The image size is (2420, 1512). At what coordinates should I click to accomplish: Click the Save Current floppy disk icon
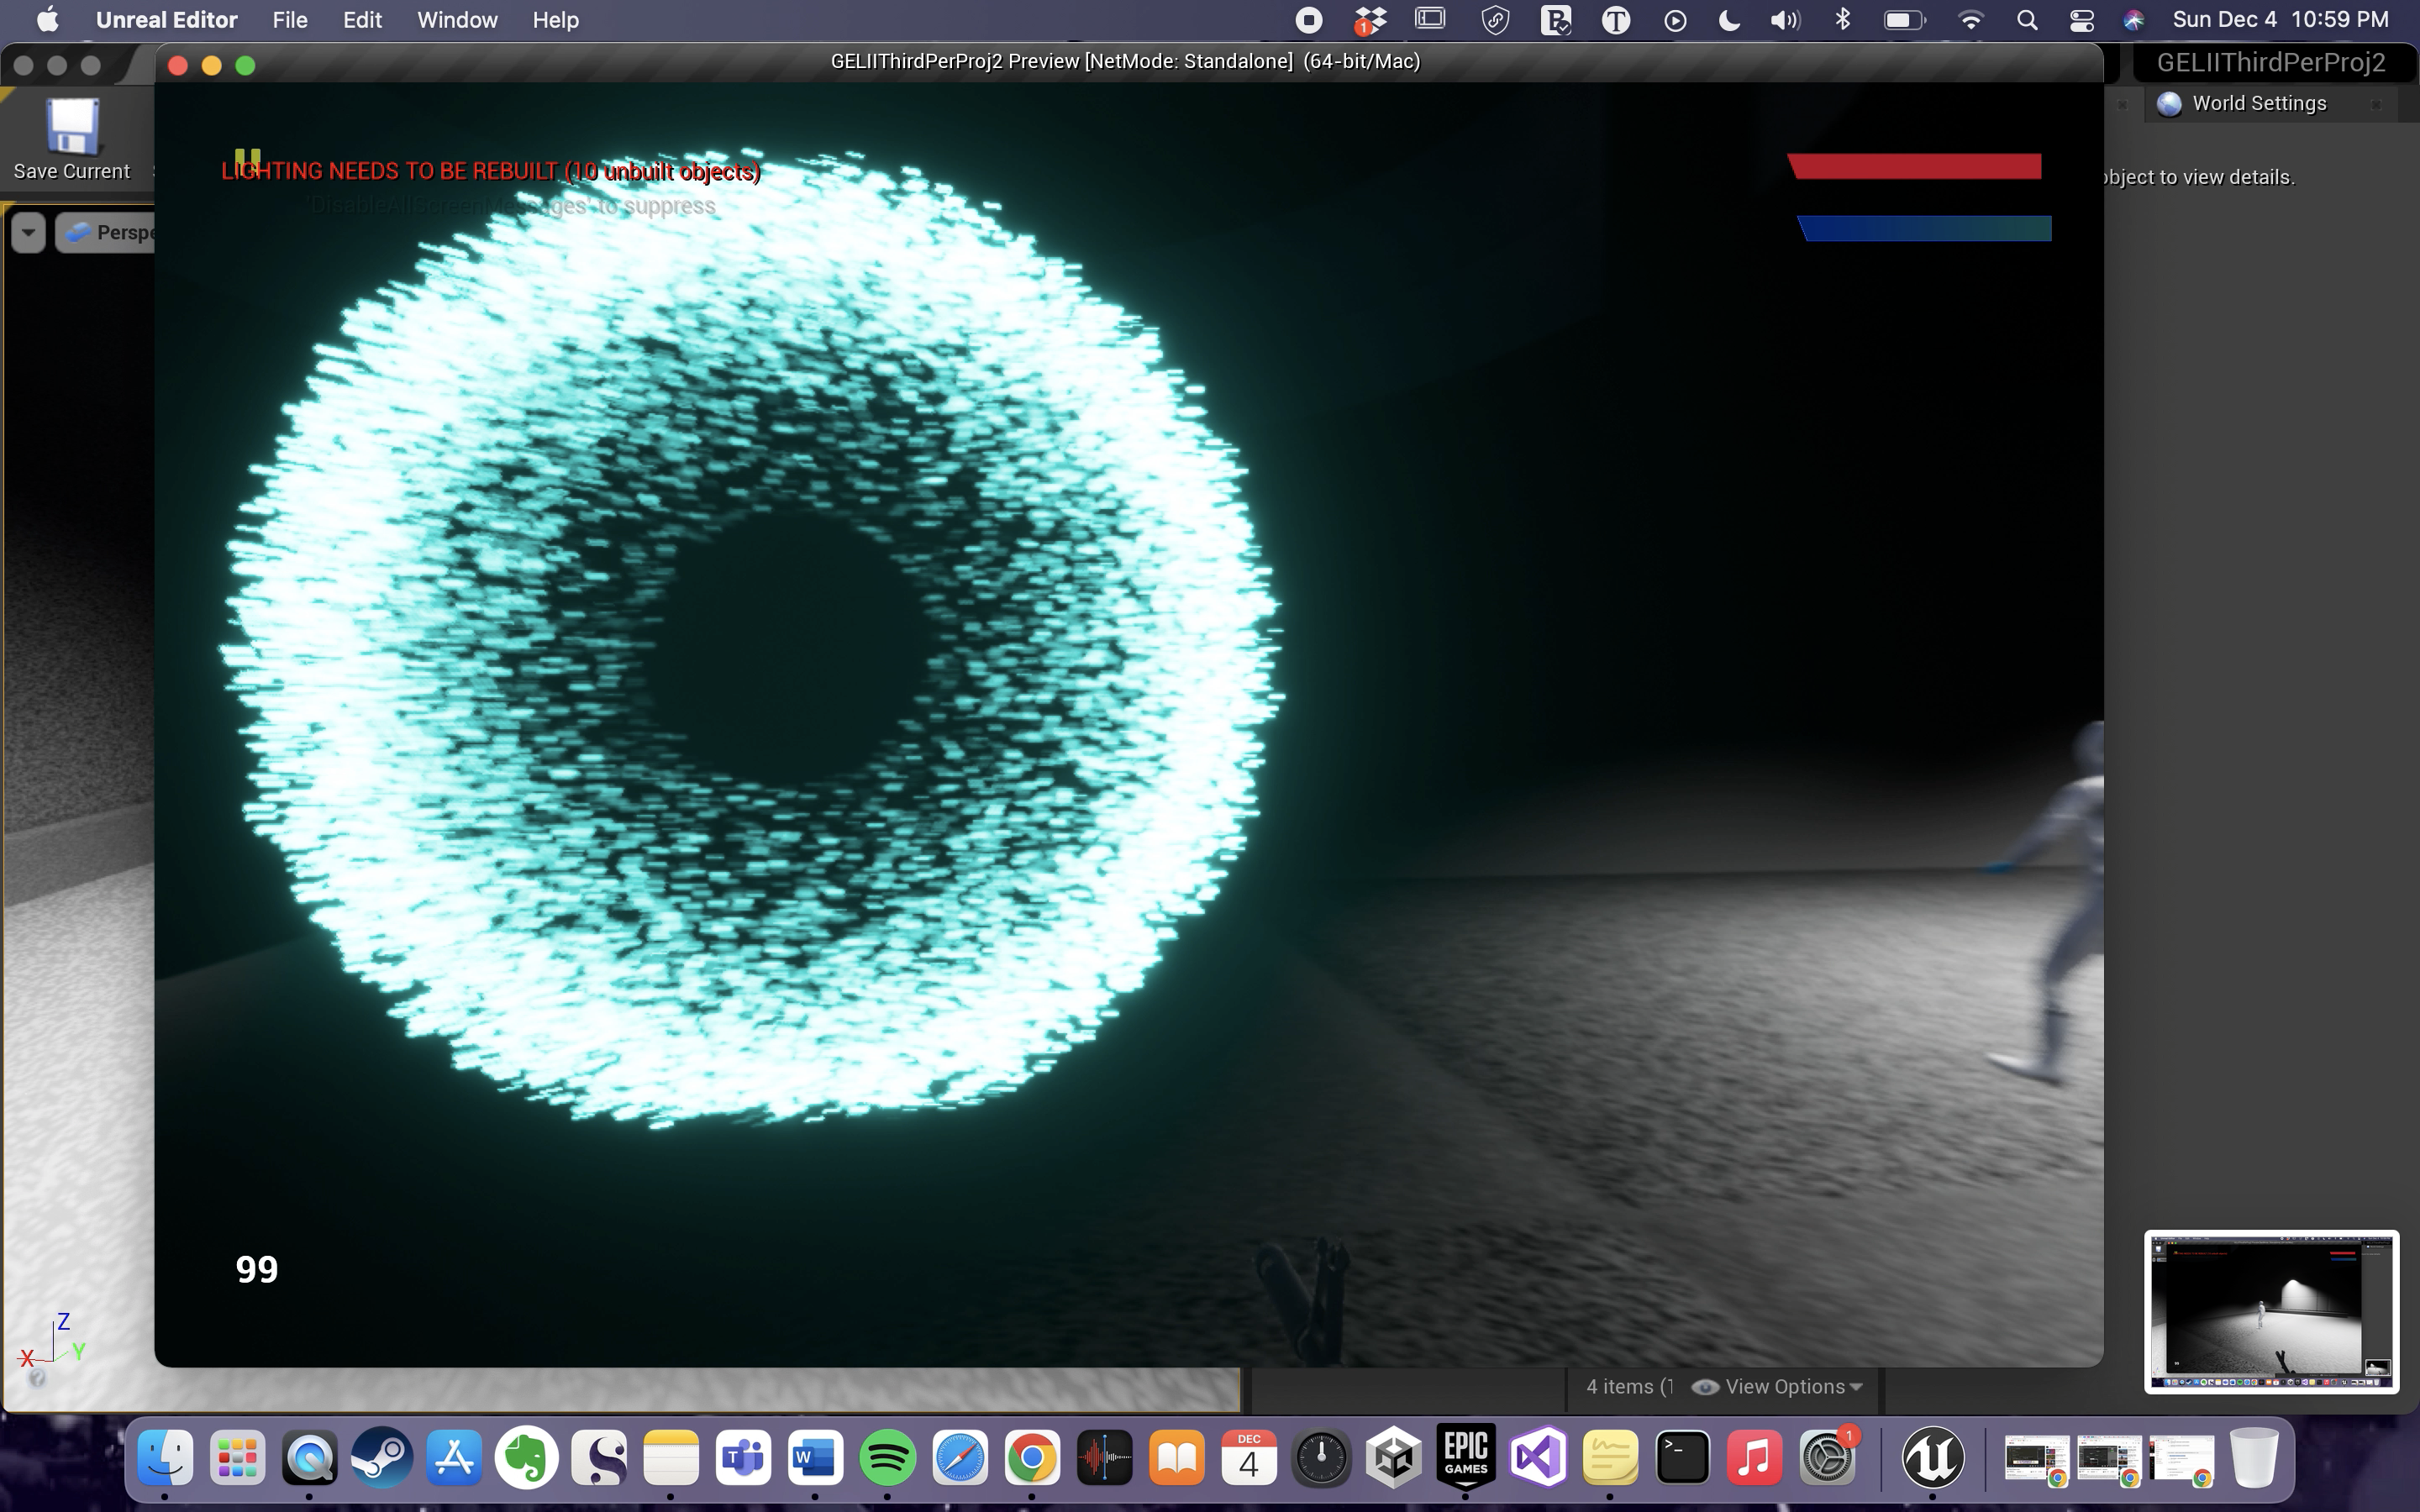click(x=72, y=127)
